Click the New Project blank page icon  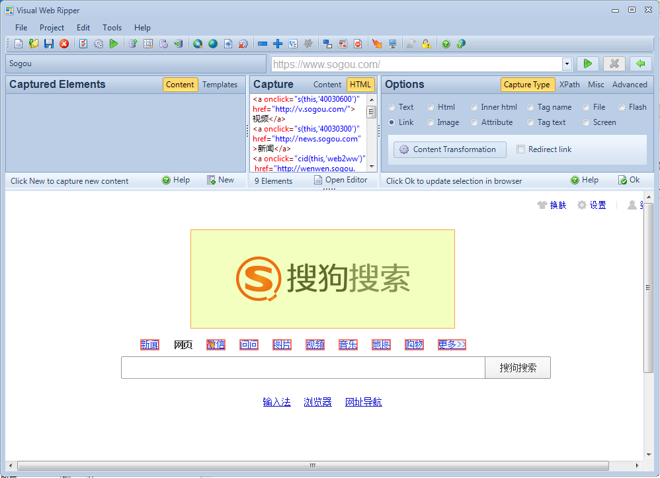pos(19,44)
